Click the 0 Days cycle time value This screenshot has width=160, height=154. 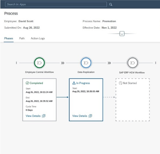29,110
